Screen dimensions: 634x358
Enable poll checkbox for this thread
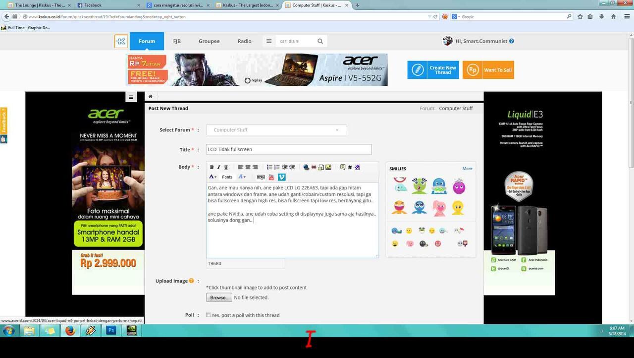(208, 315)
